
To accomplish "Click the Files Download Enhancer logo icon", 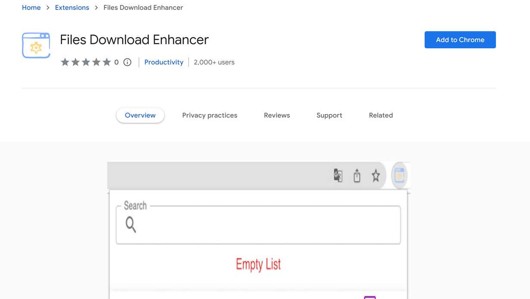I will [36, 44].
